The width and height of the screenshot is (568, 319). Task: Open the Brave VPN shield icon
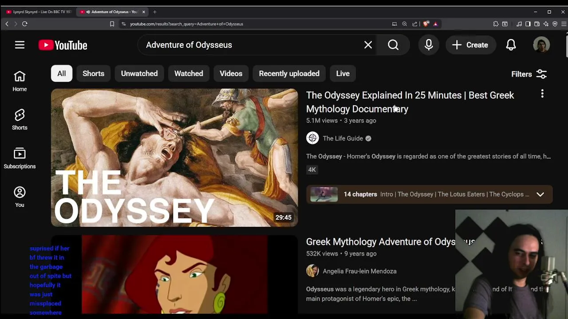coord(555,24)
